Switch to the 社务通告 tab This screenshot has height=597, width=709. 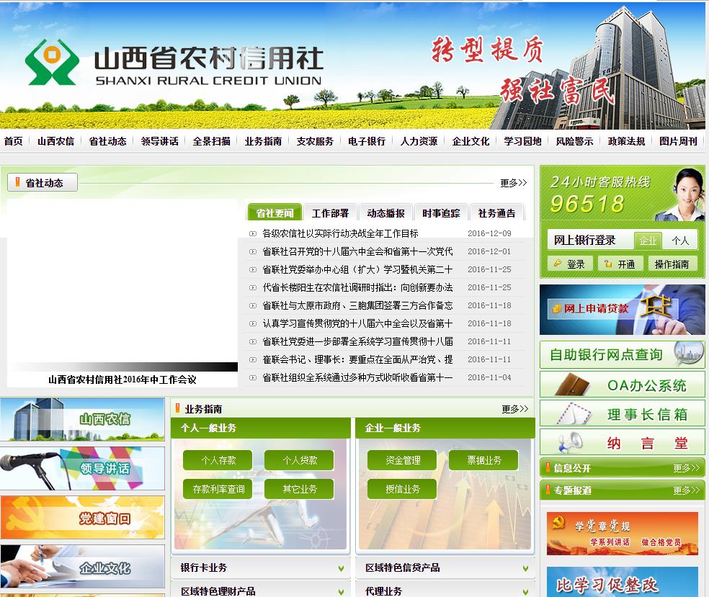[x=497, y=212]
